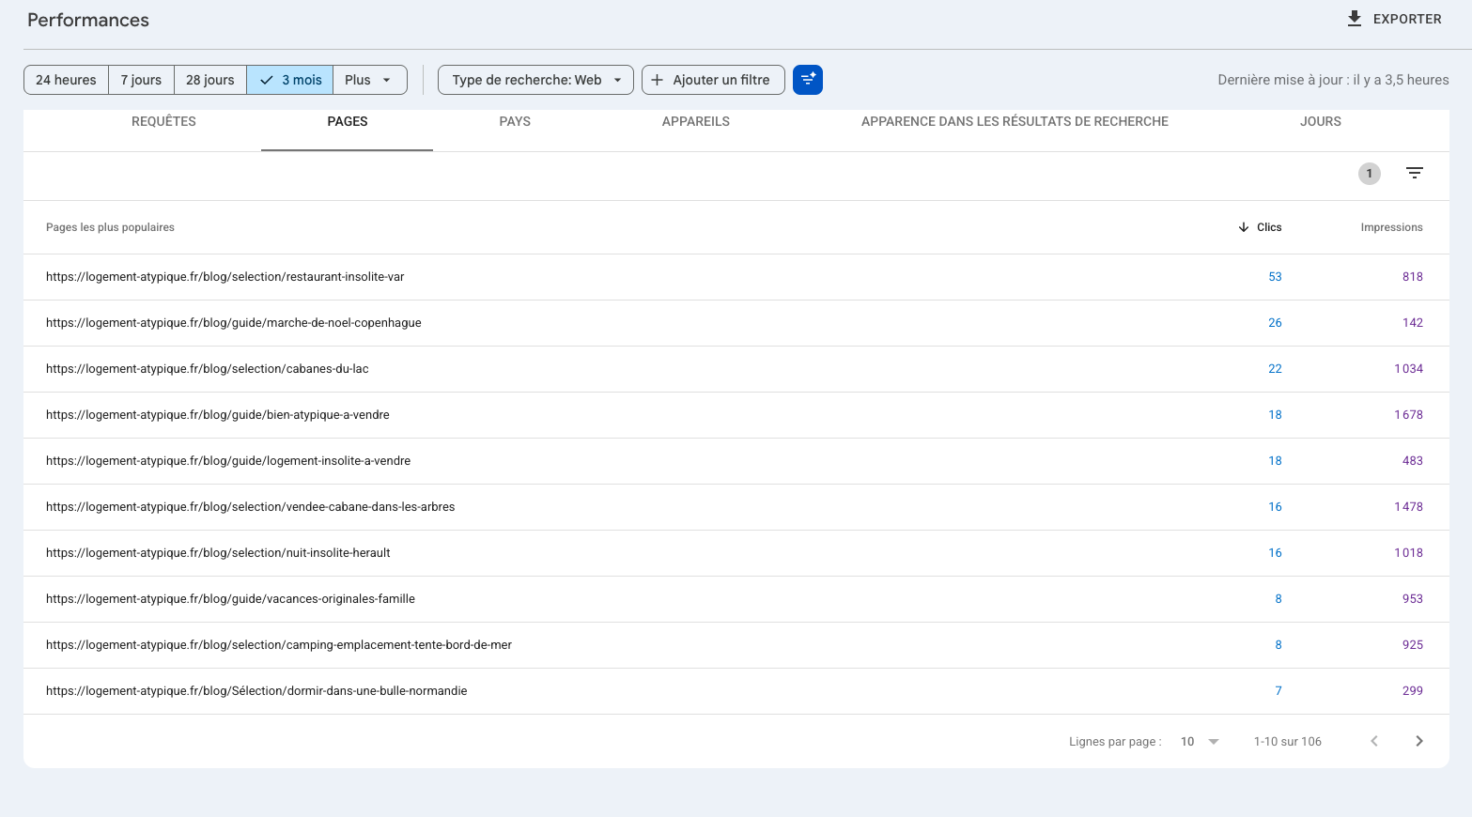Open cabanes-du-lac page row

pos(736,369)
